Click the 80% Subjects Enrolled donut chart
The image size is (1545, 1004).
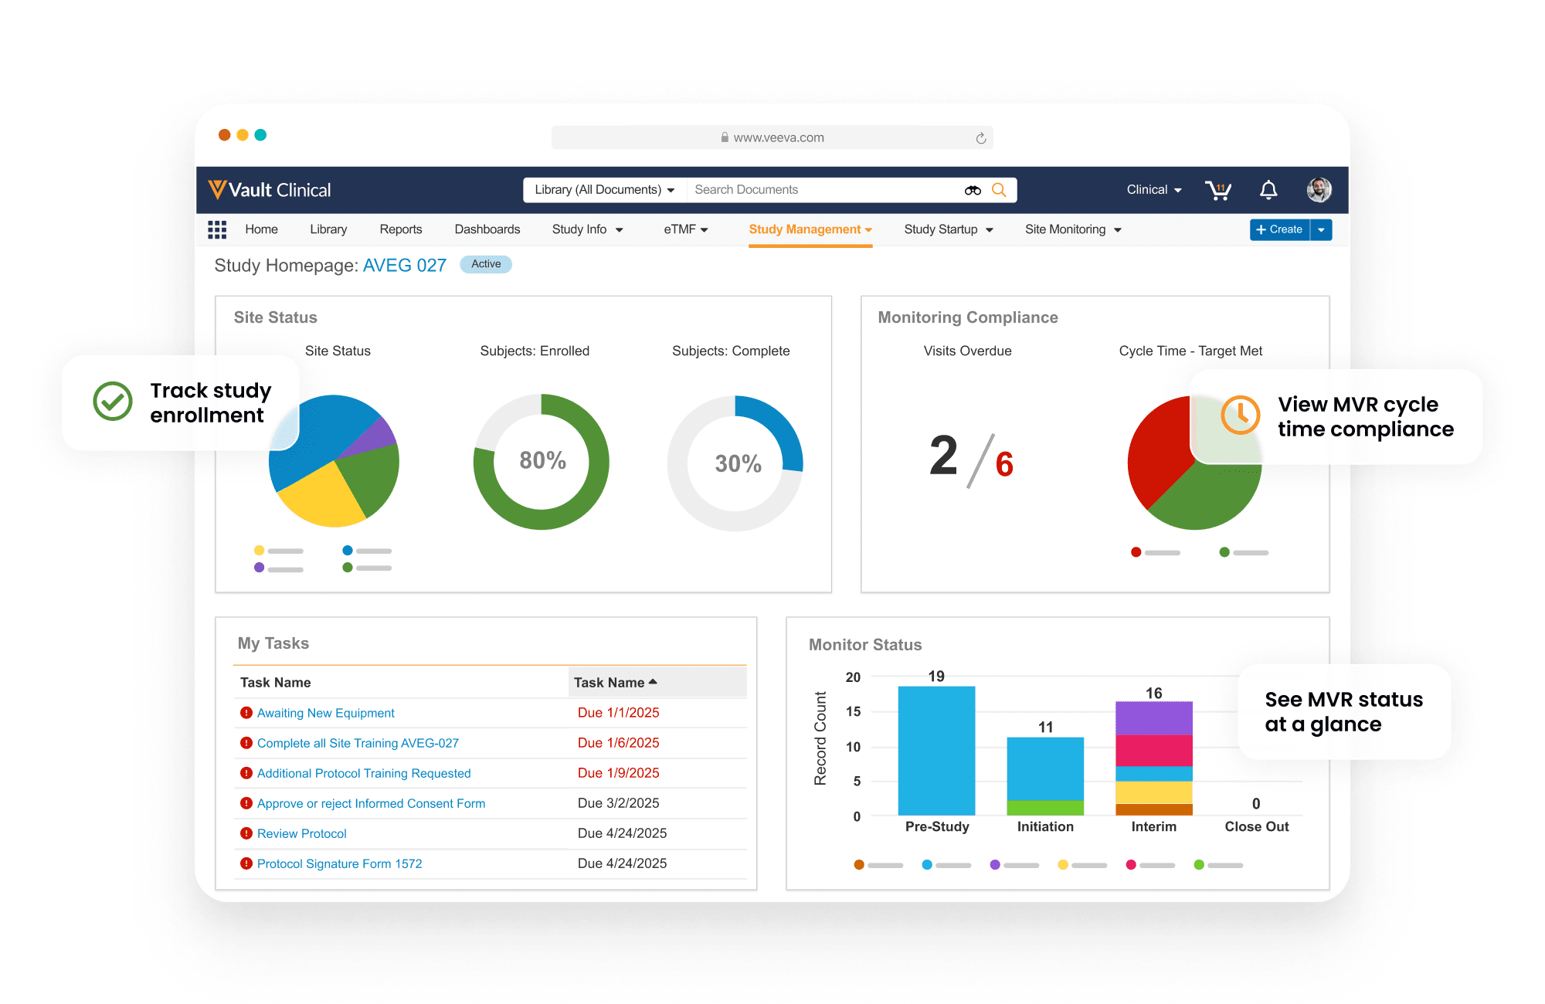coord(542,462)
